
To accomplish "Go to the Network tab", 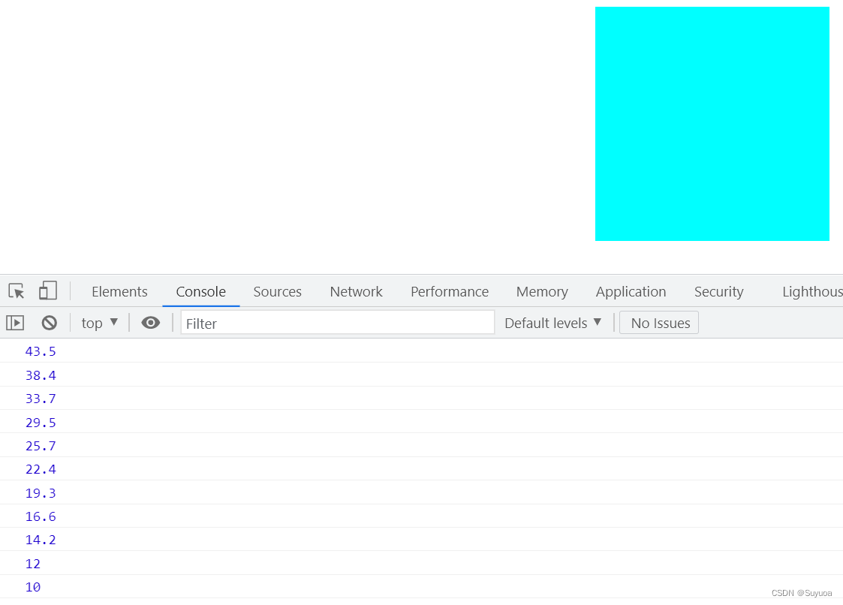I will coord(356,291).
